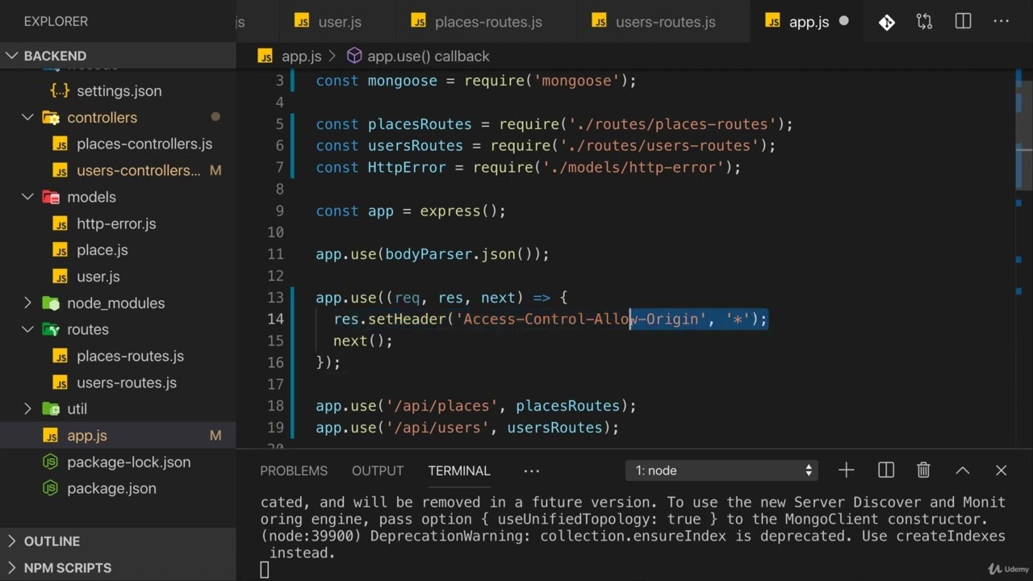
Task: Create a new terminal with plus icon
Action: click(x=846, y=470)
